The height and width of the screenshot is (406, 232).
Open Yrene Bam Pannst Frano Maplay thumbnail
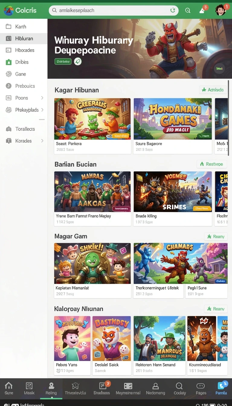pyautogui.click(x=92, y=192)
